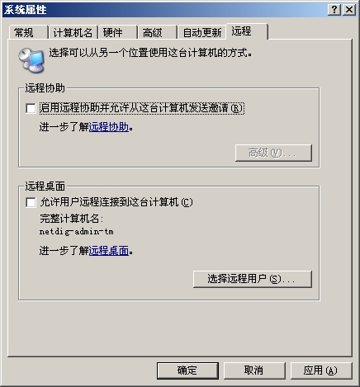This screenshot has height=387, width=360.
Task: Open the 远程桌面 help link
Action: coord(109,251)
